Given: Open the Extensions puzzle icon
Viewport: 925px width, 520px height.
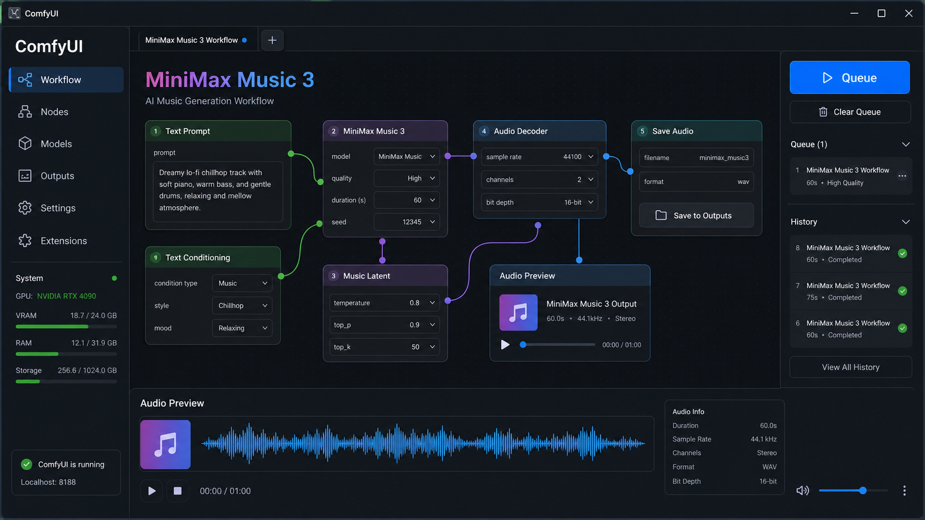Looking at the screenshot, I should (x=25, y=240).
